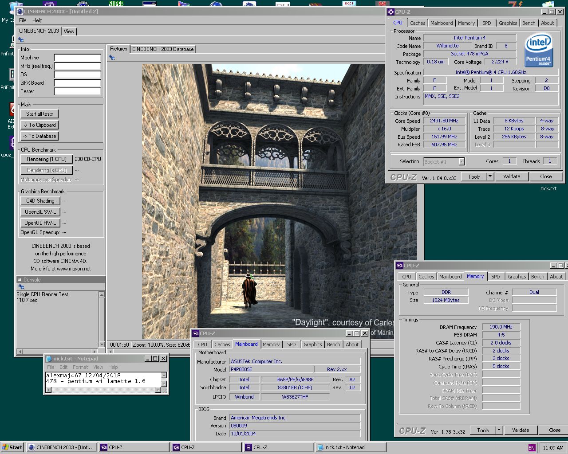Open Caches tab in top CPU-Z window
Viewport: 568px width, 454px height.
click(417, 23)
